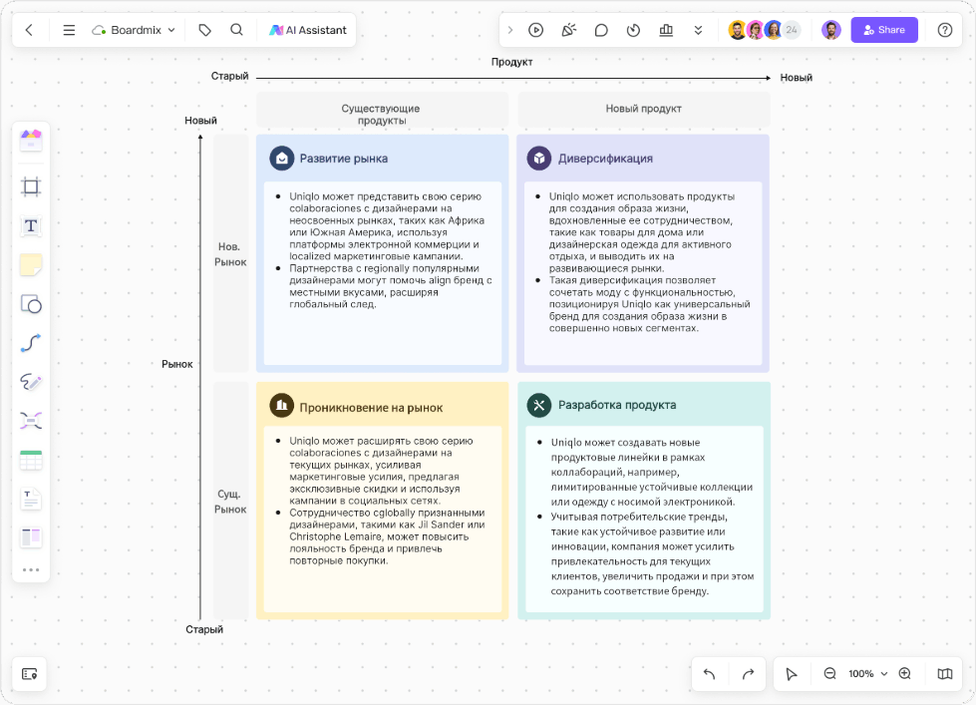Open help with the question mark icon
The width and height of the screenshot is (976, 705).
click(x=945, y=30)
